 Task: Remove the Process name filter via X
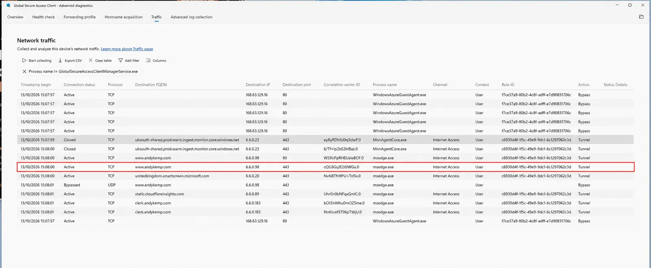pyautogui.click(x=24, y=71)
